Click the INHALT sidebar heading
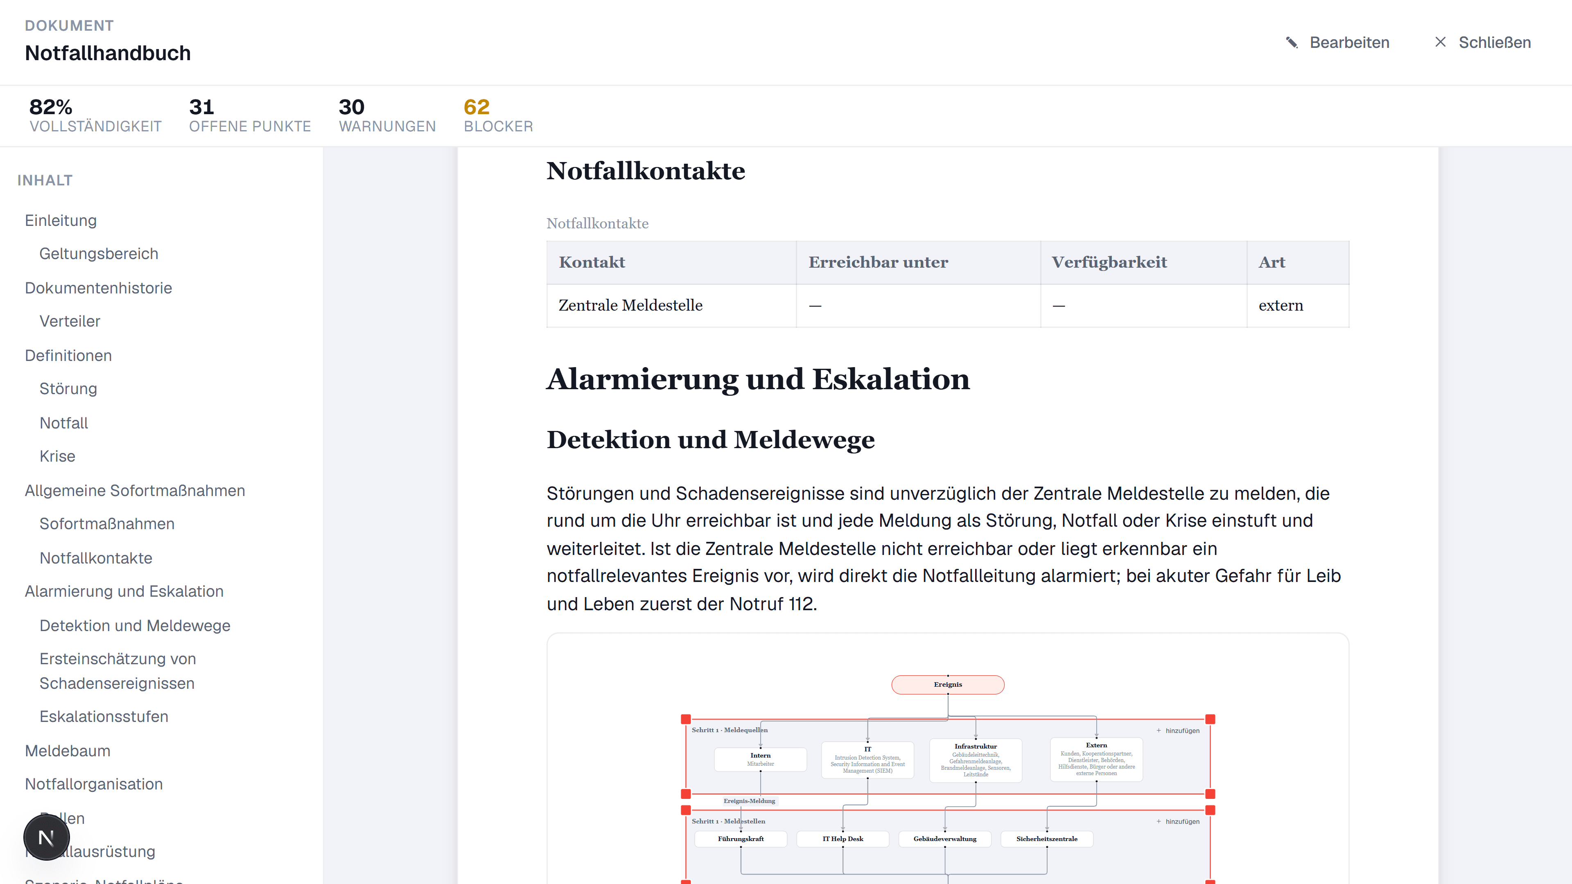This screenshot has width=1572, height=884. 45,180
